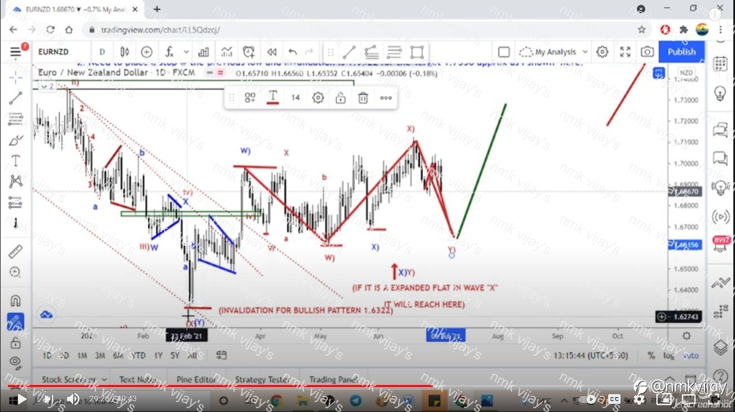The image size is (735, 412).
Task: Change text color in floating toolbar
Action: coord(273,98)
